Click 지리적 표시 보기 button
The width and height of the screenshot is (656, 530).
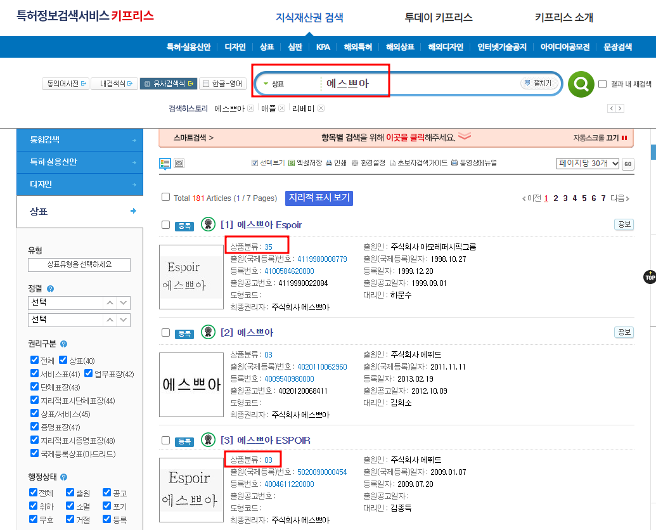[319, 198]
